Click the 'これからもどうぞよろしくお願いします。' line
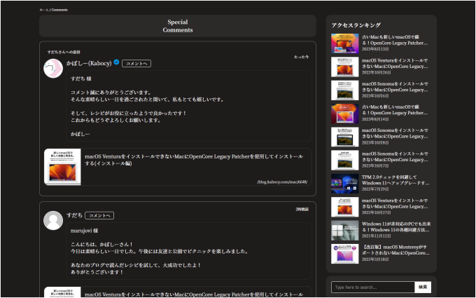 [x=115, y=120]
